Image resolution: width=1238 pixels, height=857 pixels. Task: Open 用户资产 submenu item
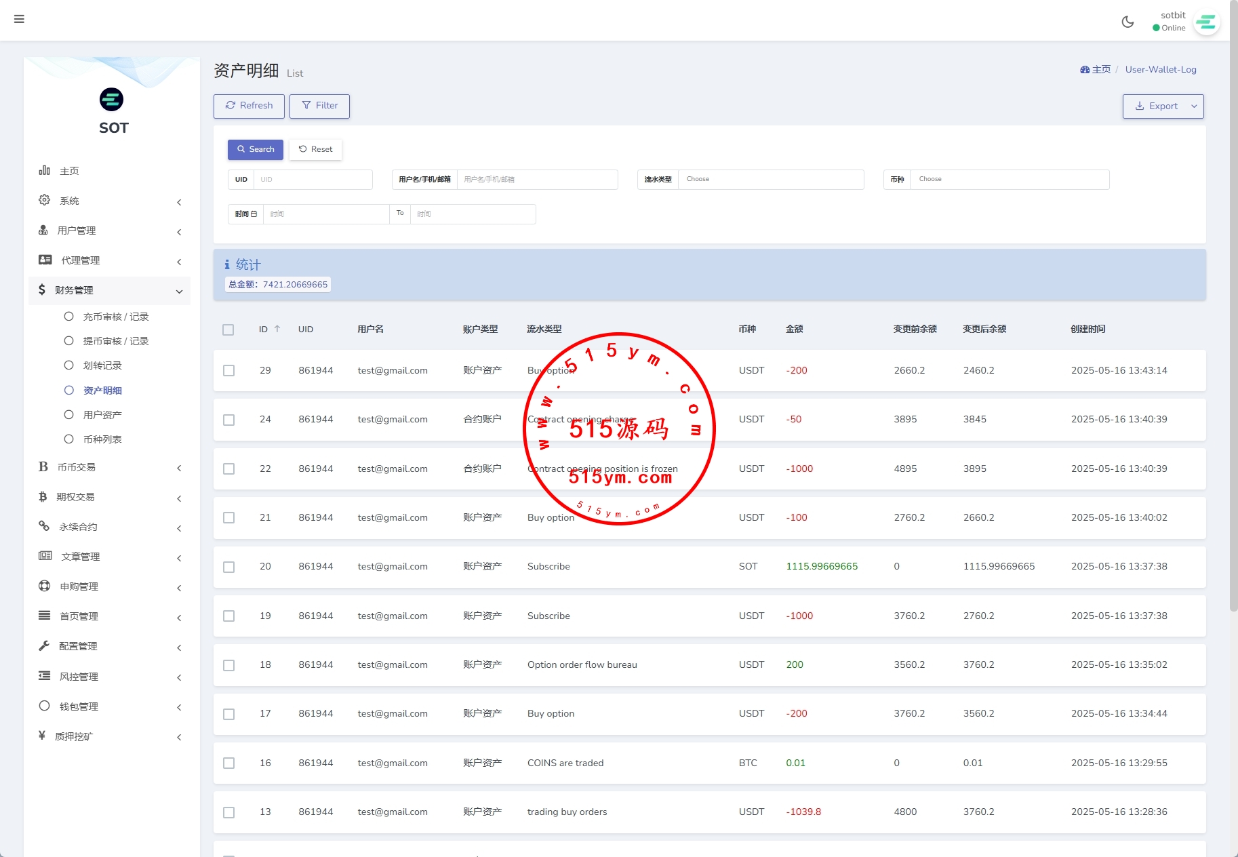tap(102, 415)
